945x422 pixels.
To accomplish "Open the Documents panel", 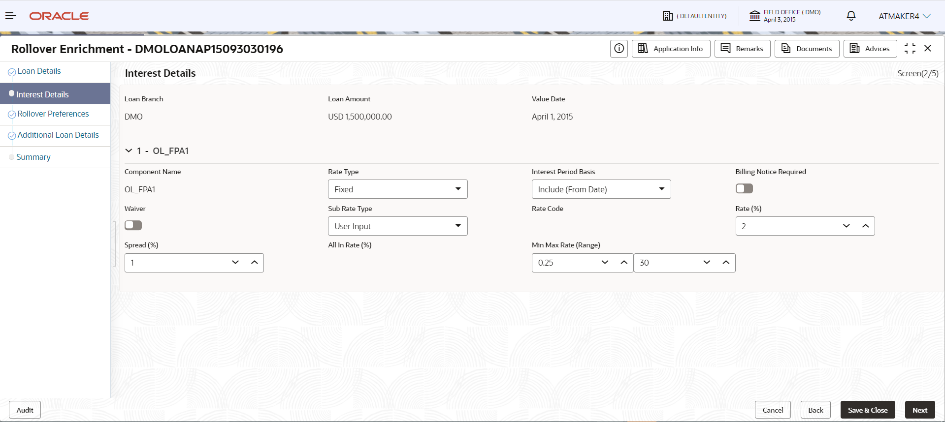I will point(807,49).
